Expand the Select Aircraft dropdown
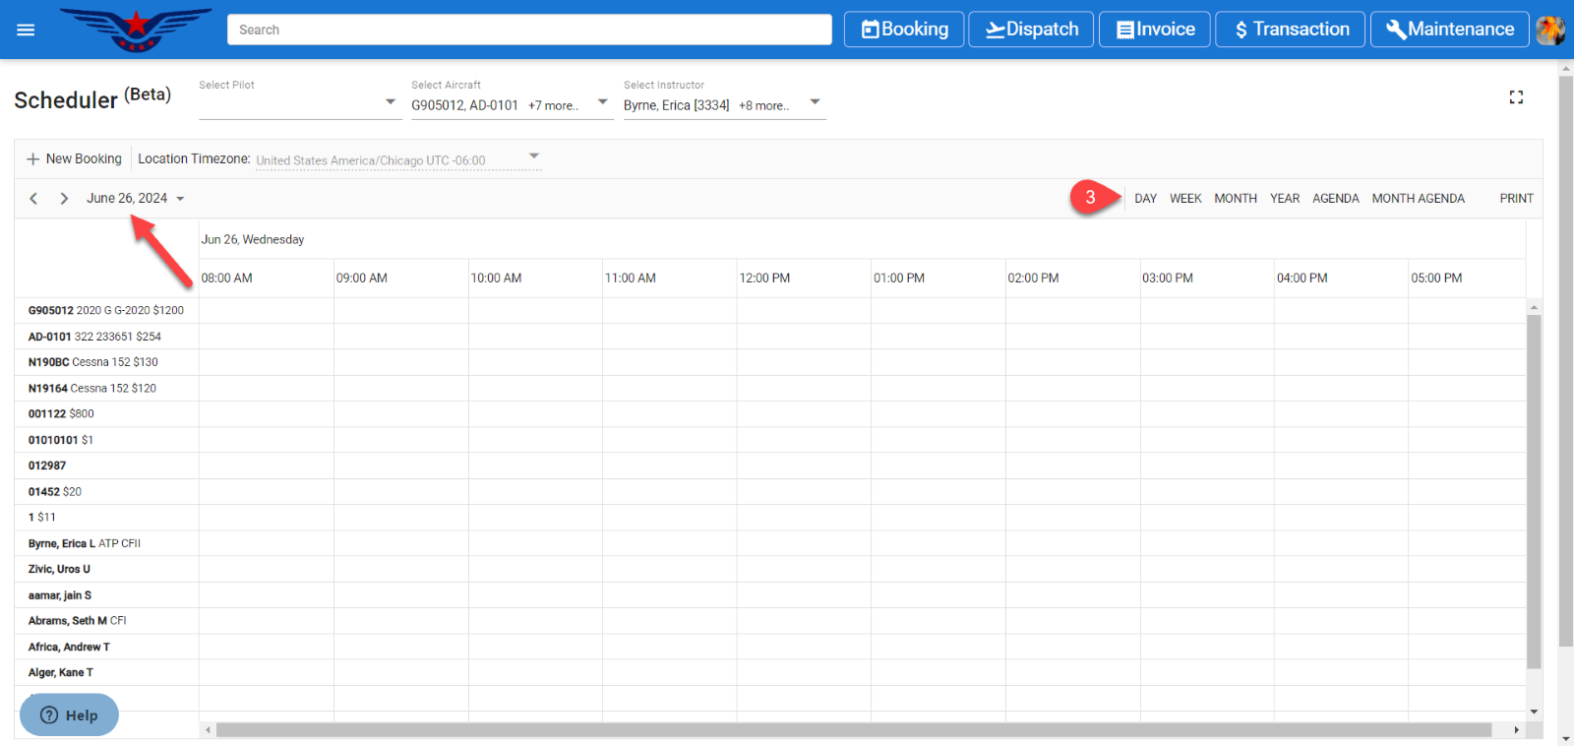The width and height of the screenshot is (1574, 746). 602,102
